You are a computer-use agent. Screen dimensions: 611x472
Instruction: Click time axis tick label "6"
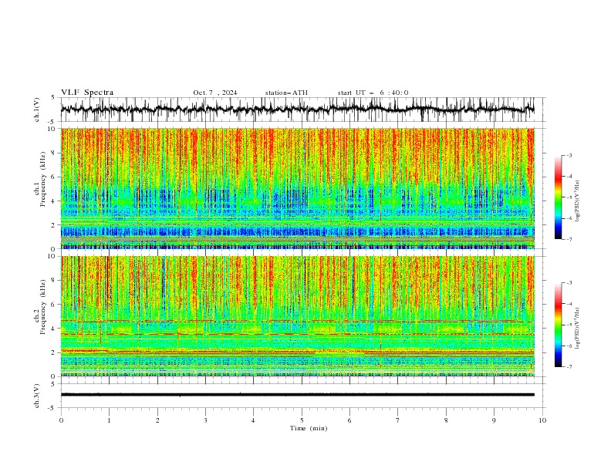349,420
